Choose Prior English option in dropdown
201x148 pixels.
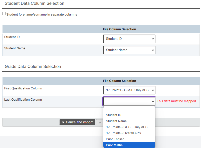pos(129,139)
